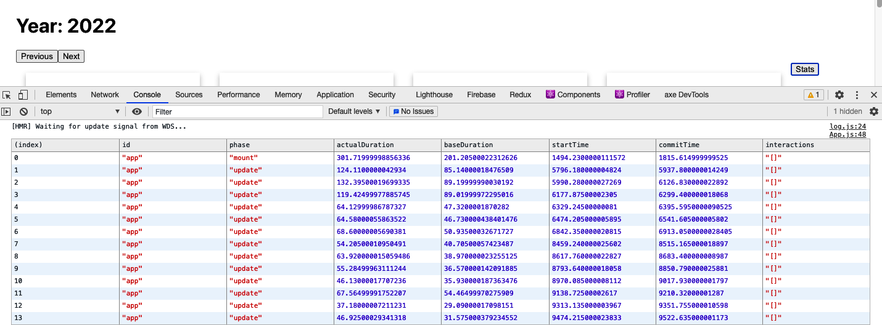This screenshot has height=325, width=882.
Task: Open console settings gear beside 1 hidden
Action: [873, 111]
